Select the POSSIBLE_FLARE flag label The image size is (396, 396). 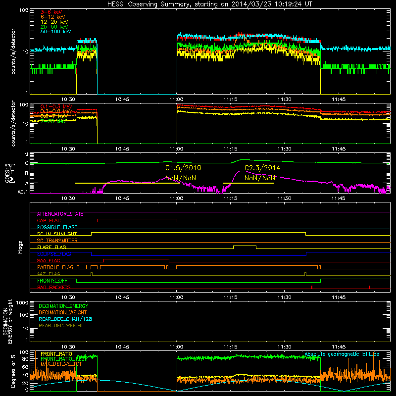pos(57,227)
